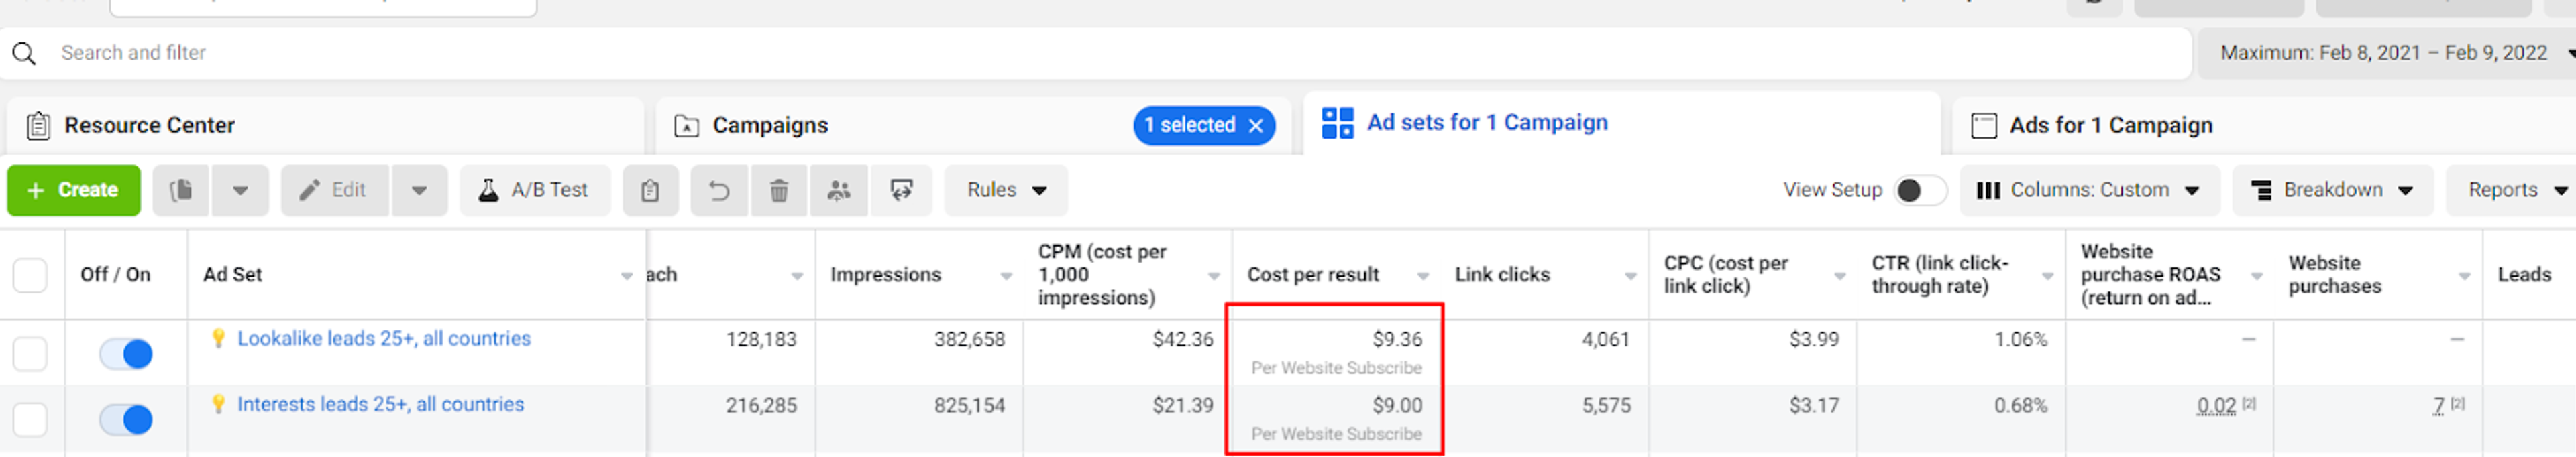Toggle off Interests leads ad set
Image resolution: width=2576 pixels, height=457 pixels.
[127, 419]
